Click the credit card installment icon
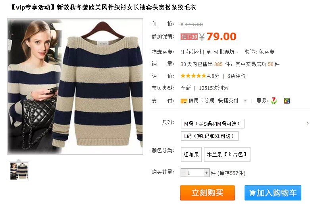 pyautogui.click(x=184, y=101)
